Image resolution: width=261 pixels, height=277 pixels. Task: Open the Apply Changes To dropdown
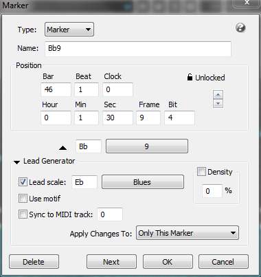(x=188, y=233)
